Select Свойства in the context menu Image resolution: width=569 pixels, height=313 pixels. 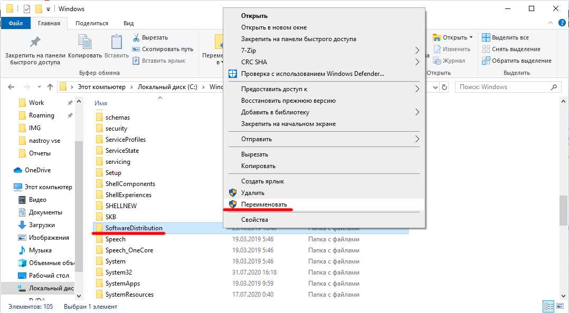coord(254,220)
